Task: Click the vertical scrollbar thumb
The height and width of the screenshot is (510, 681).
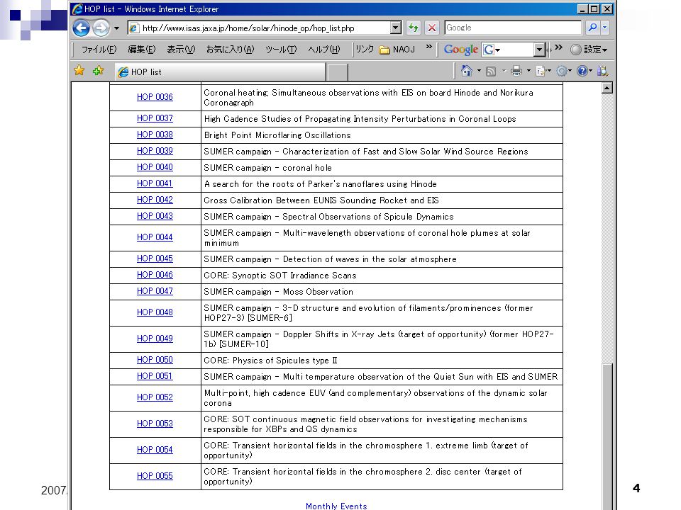Action: point(607,436)
